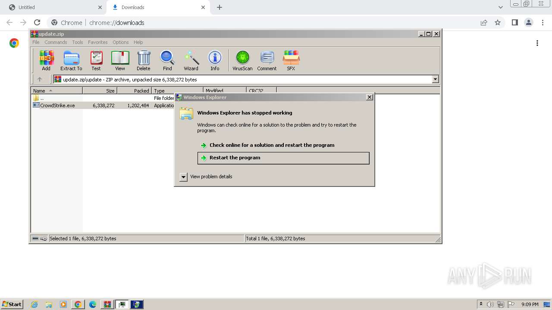Viewport: 552px width, 310px height.
Task: Sort by Name column header
Action: click(56, 91)
